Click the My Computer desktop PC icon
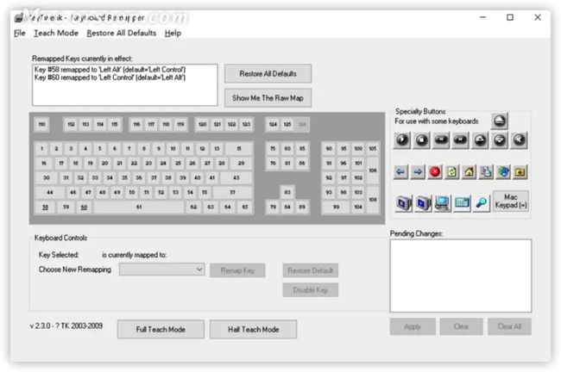561x372 pixels. pyautogui.click(x=443, y=203)
